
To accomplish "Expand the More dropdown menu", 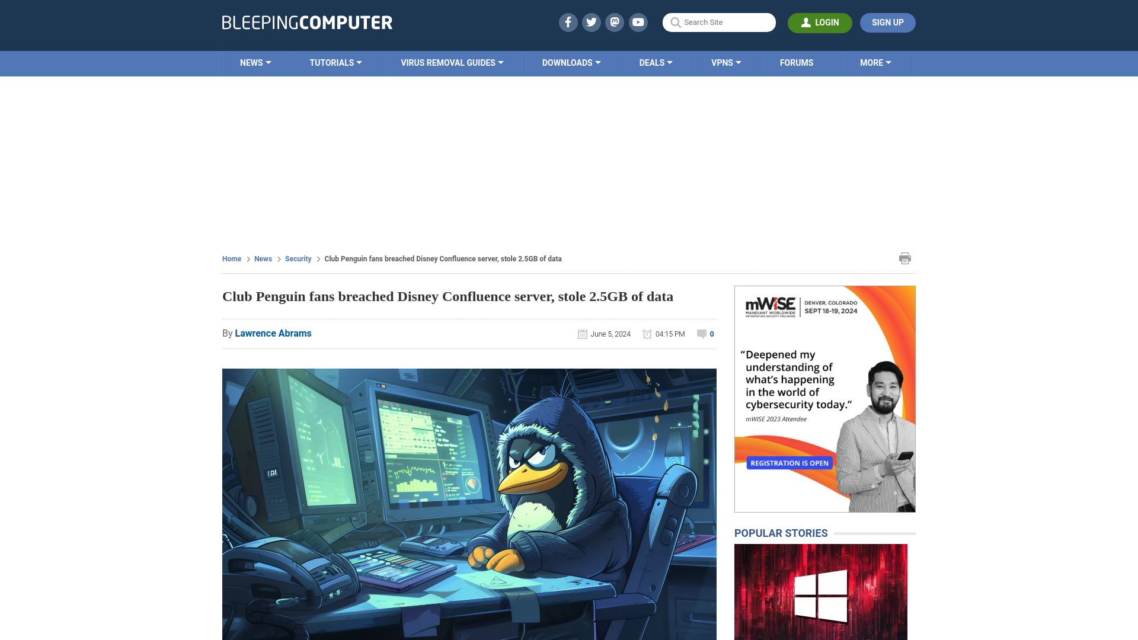I will coord(875,63).
